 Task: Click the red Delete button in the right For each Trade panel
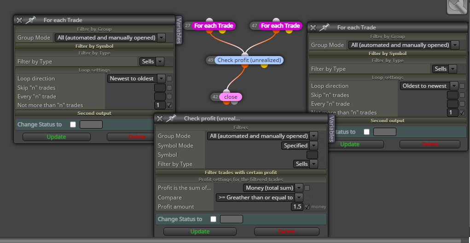tap(429, 144)
